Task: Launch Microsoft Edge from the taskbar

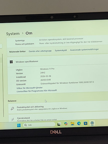Action: pyautogui.click(x=79, y=123)
